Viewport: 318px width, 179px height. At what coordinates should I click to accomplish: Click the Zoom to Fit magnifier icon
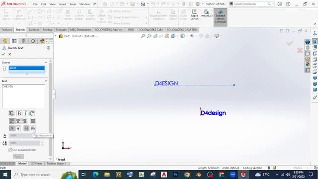143,36
